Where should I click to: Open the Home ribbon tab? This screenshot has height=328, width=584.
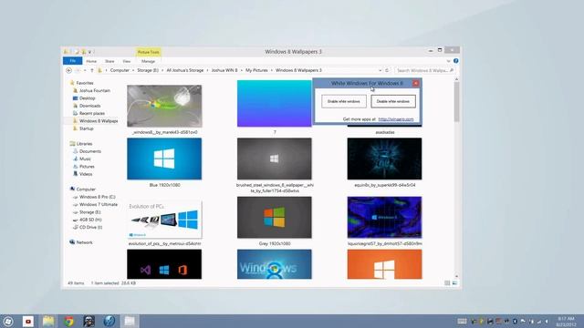pos(91,61)
